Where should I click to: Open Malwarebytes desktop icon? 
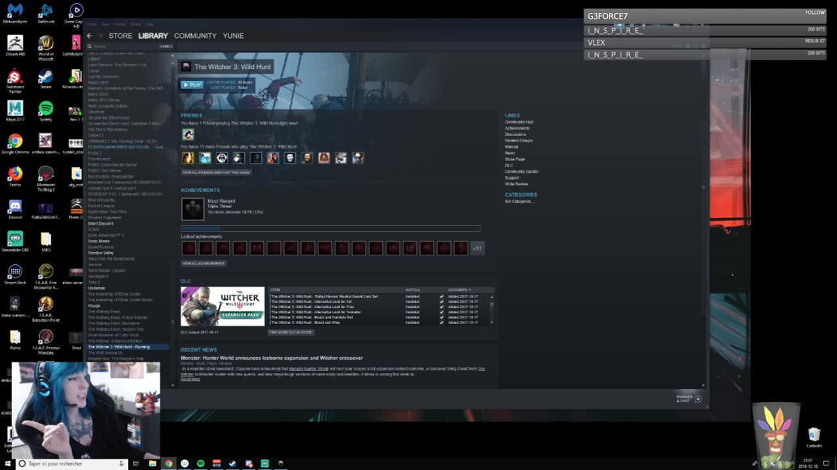15,14
